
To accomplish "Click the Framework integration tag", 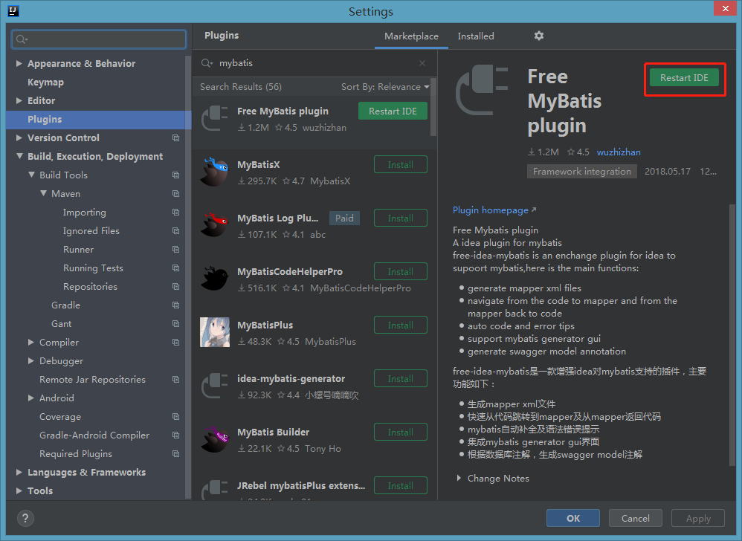I will point(581,172).
